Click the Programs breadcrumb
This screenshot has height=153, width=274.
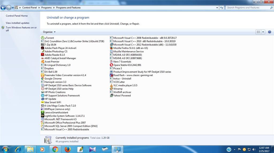46,8
